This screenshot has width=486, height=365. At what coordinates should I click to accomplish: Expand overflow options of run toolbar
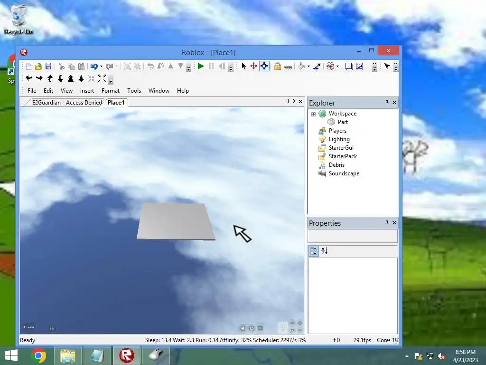point(231,67)
